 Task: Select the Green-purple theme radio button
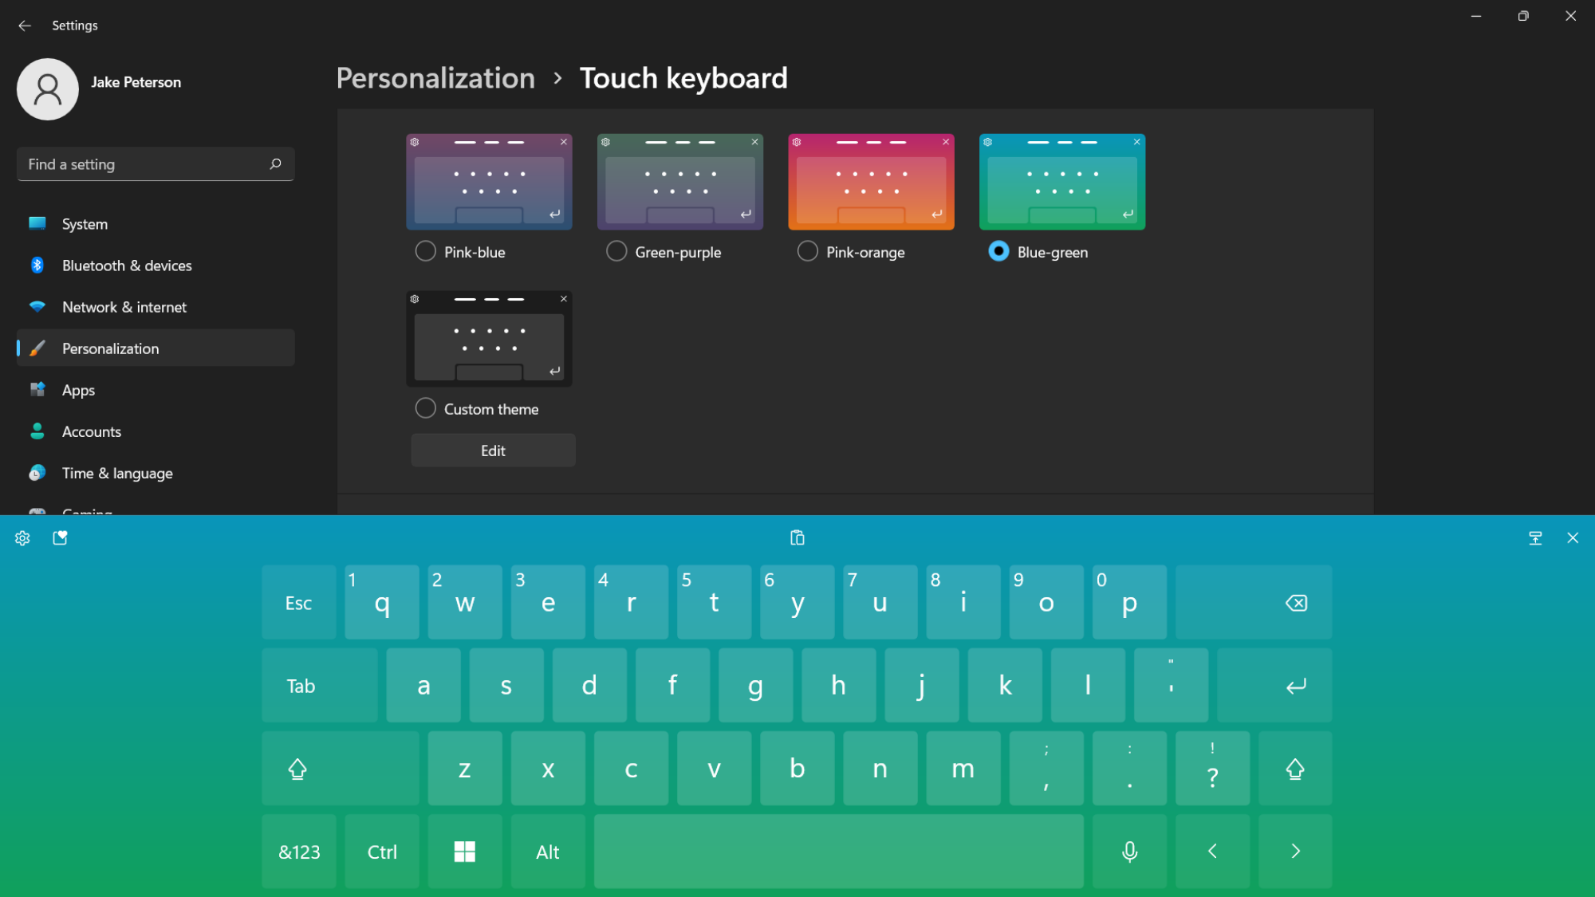[x=616, y=251]
